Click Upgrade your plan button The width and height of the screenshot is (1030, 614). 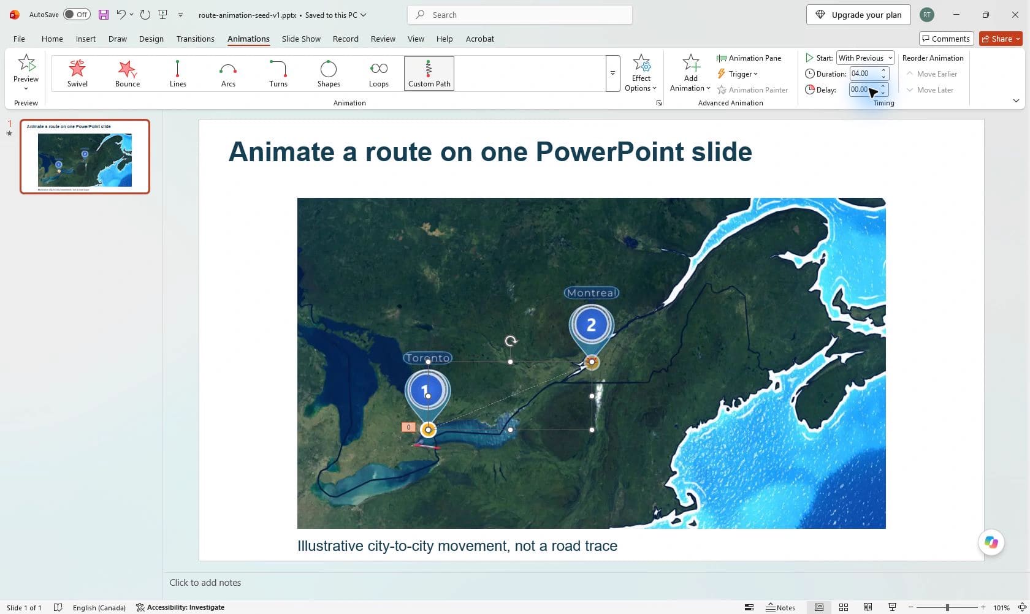click(x=858, y=15)
